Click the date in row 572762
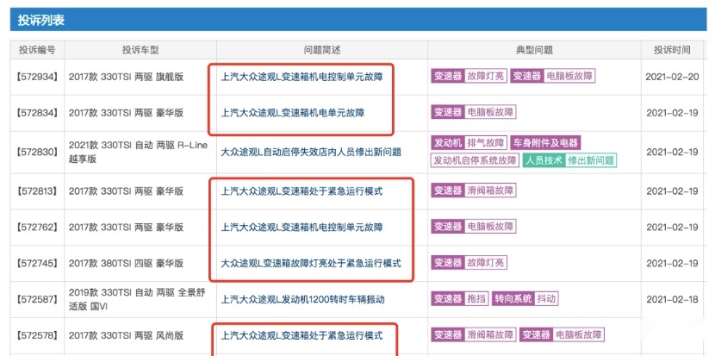The image size is (715, 356). click(672, 227)
